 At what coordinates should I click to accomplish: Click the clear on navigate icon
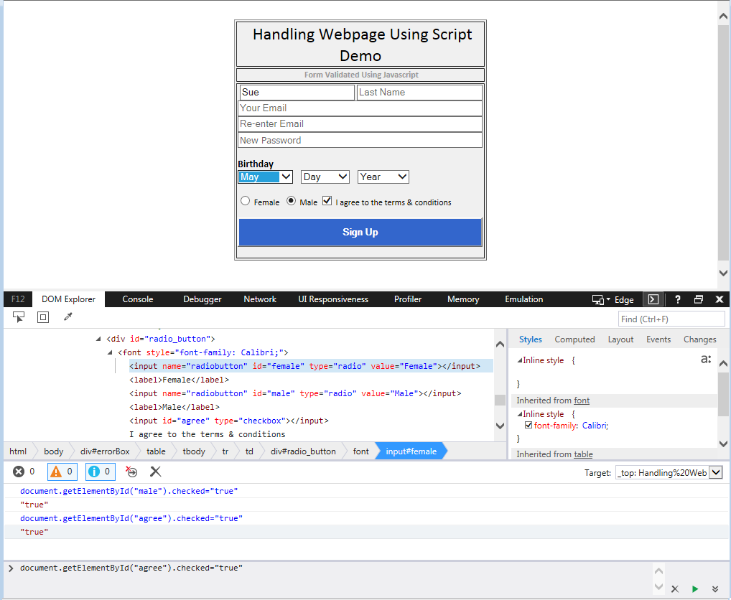[131, 472]
